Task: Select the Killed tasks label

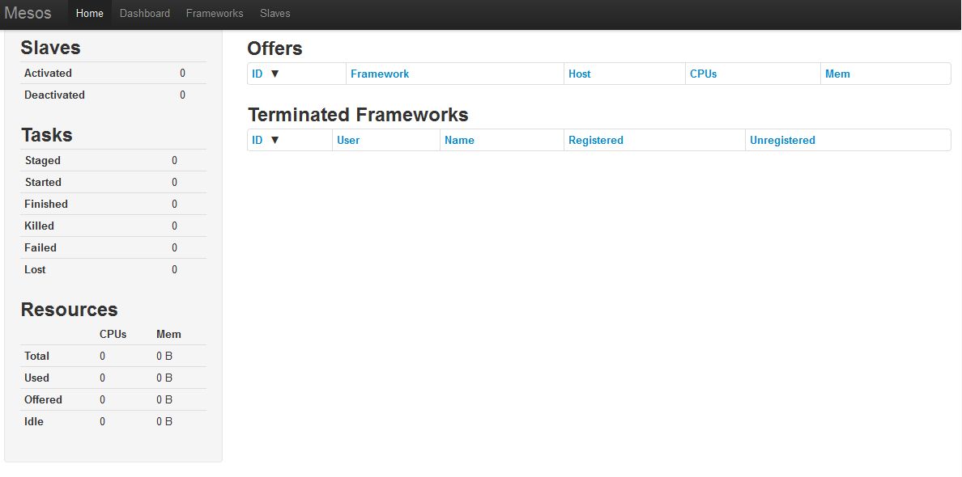Action: [x=39, y=226]
